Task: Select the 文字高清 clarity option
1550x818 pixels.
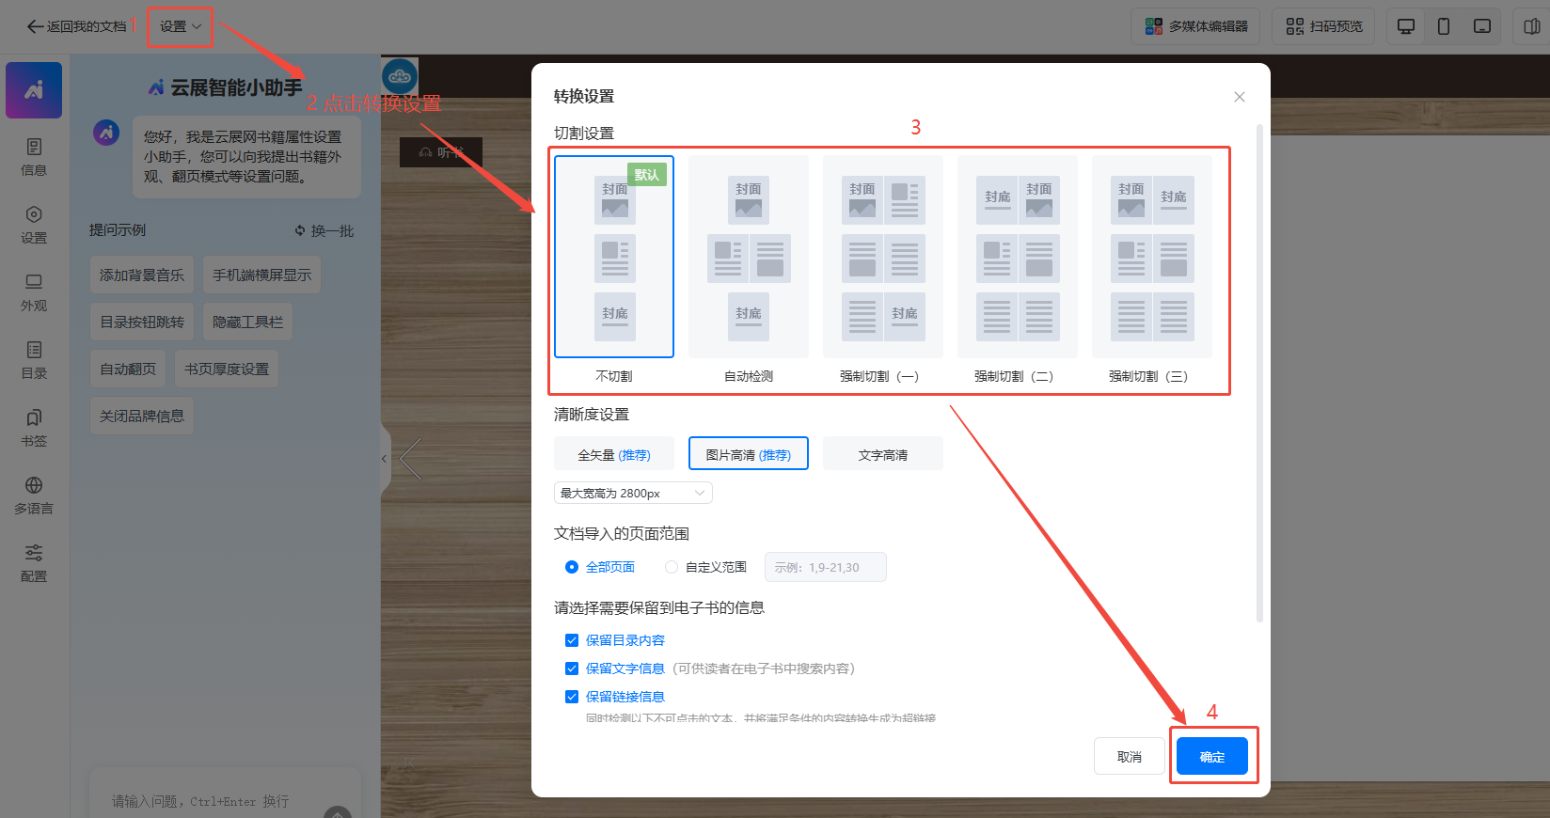Action: (882, 454)
